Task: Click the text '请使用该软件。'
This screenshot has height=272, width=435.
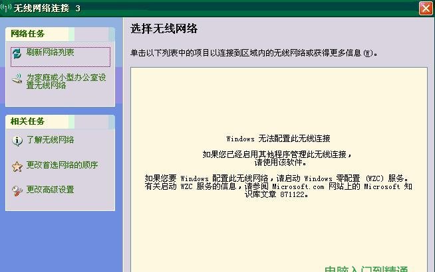Action: 281,163
